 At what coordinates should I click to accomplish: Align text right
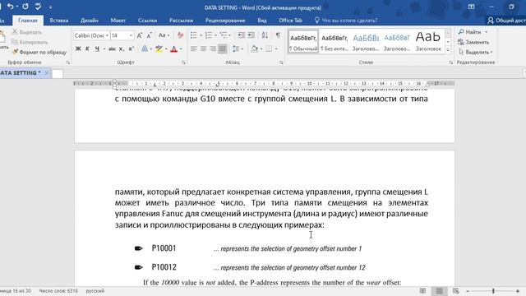coord(213,49)
